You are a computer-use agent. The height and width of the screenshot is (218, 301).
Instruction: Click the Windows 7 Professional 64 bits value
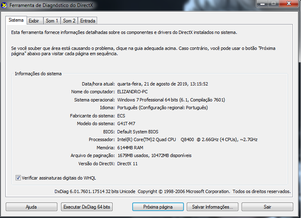pyautogui.click(x=171, y=100)
